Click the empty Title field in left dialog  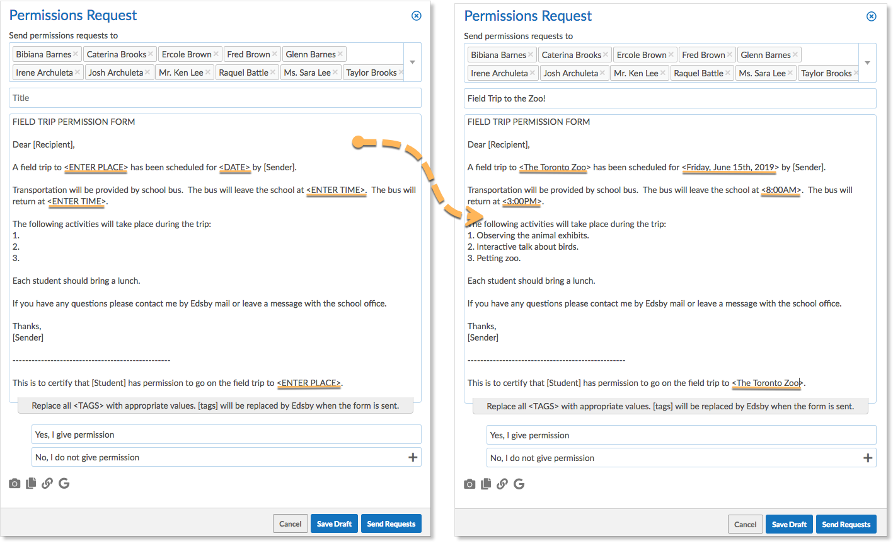pos(215,98)
